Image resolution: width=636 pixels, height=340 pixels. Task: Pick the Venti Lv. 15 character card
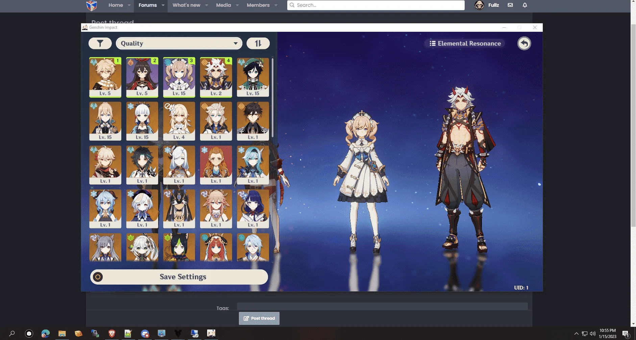(253, 77)
